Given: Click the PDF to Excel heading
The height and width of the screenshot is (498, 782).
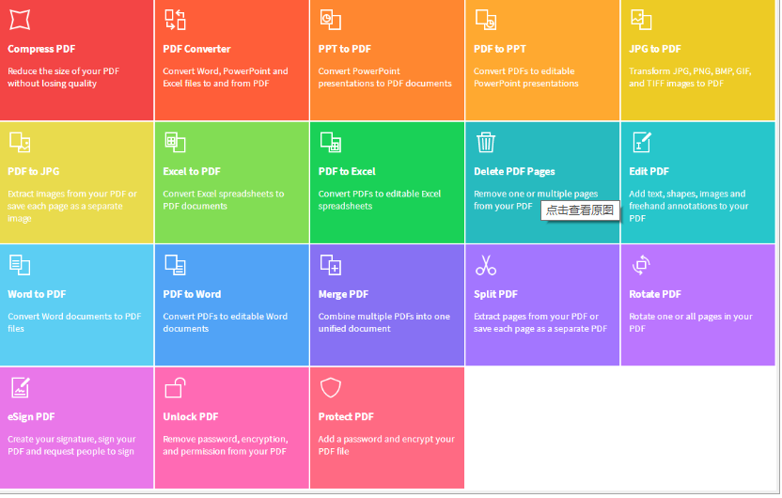Looking at the screenshot, I should [347, 172].
